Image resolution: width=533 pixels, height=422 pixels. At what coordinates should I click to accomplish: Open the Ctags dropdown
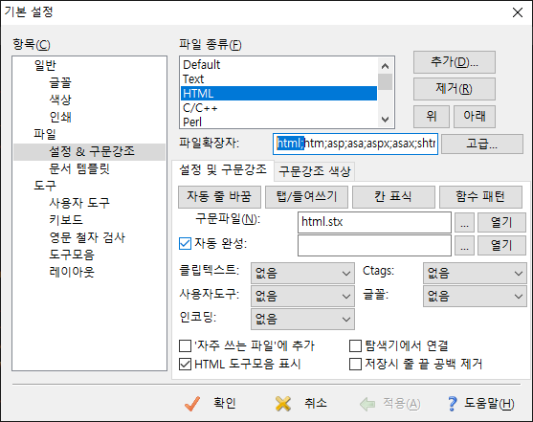click(x=475, y=273)
